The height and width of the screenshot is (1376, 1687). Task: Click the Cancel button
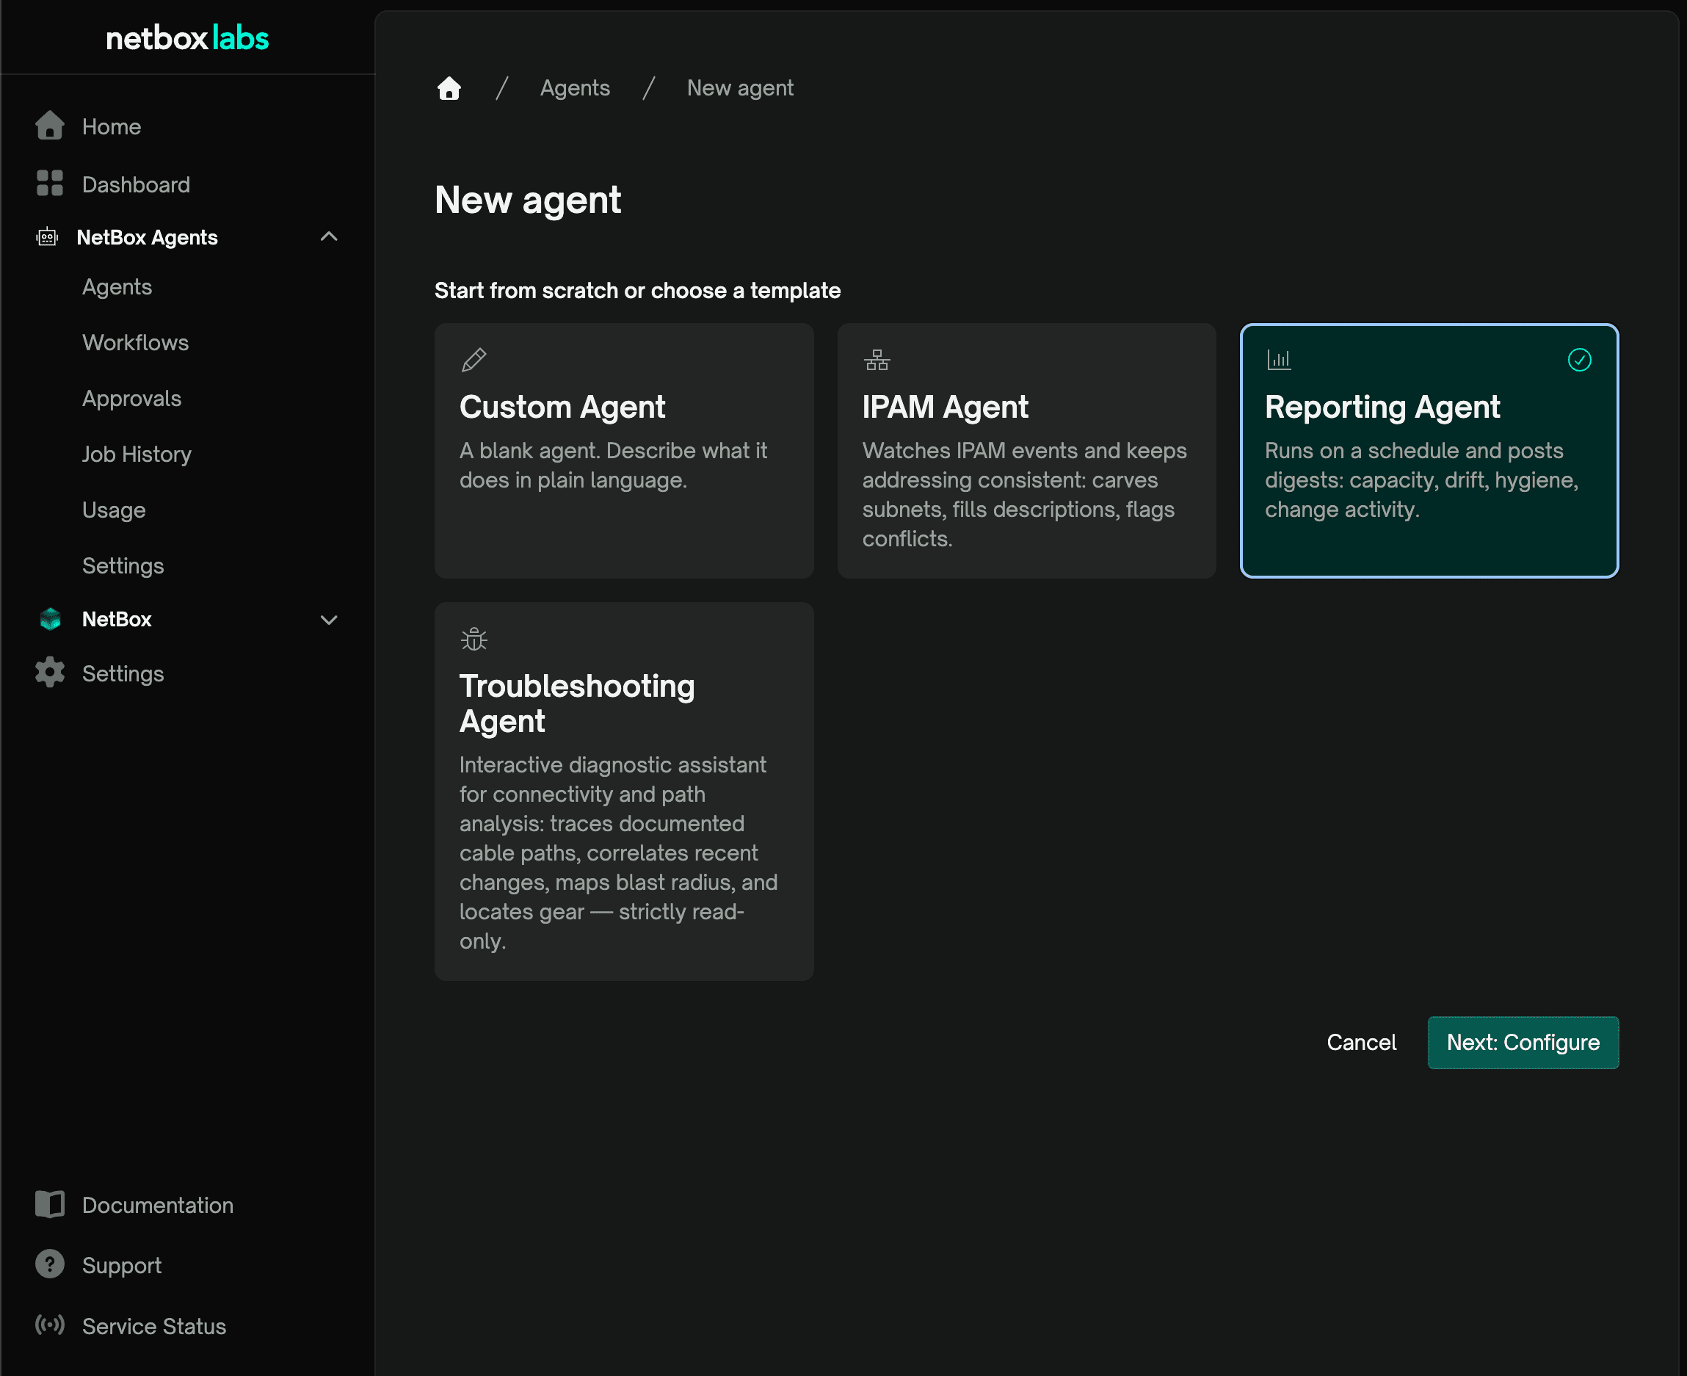coord(1361,1043)
